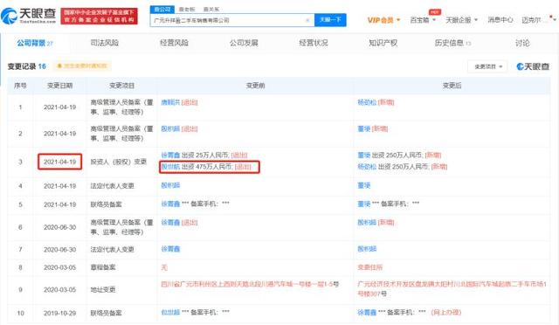The width and height of the screenshot is (559, 325).
Task: Clear the search box with the x icon
Action: click(x=307, y=20)
